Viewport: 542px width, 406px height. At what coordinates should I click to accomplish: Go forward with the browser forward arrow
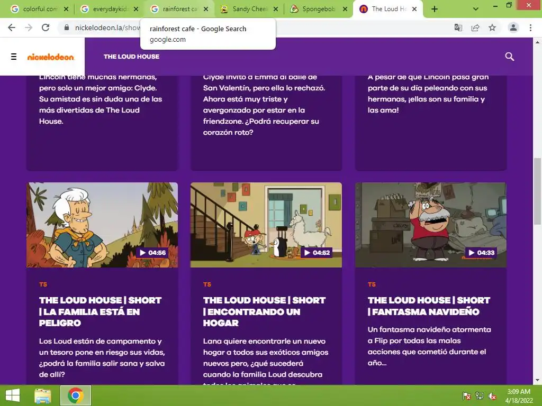tap(29, 27)
